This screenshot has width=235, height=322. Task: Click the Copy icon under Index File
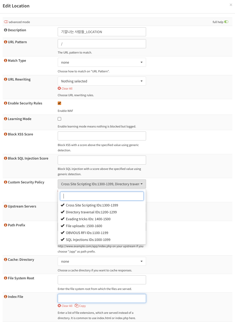pos(76,306)
